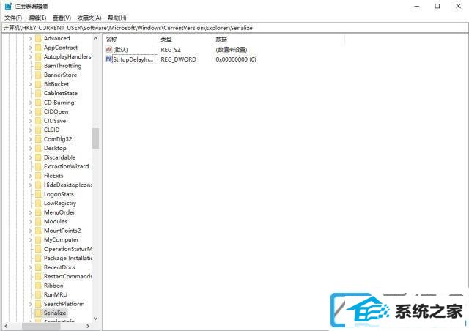Click the StrtupDelayIn... value name field
The height and width of the screenshot is (331, 469).
pos(135,59)
